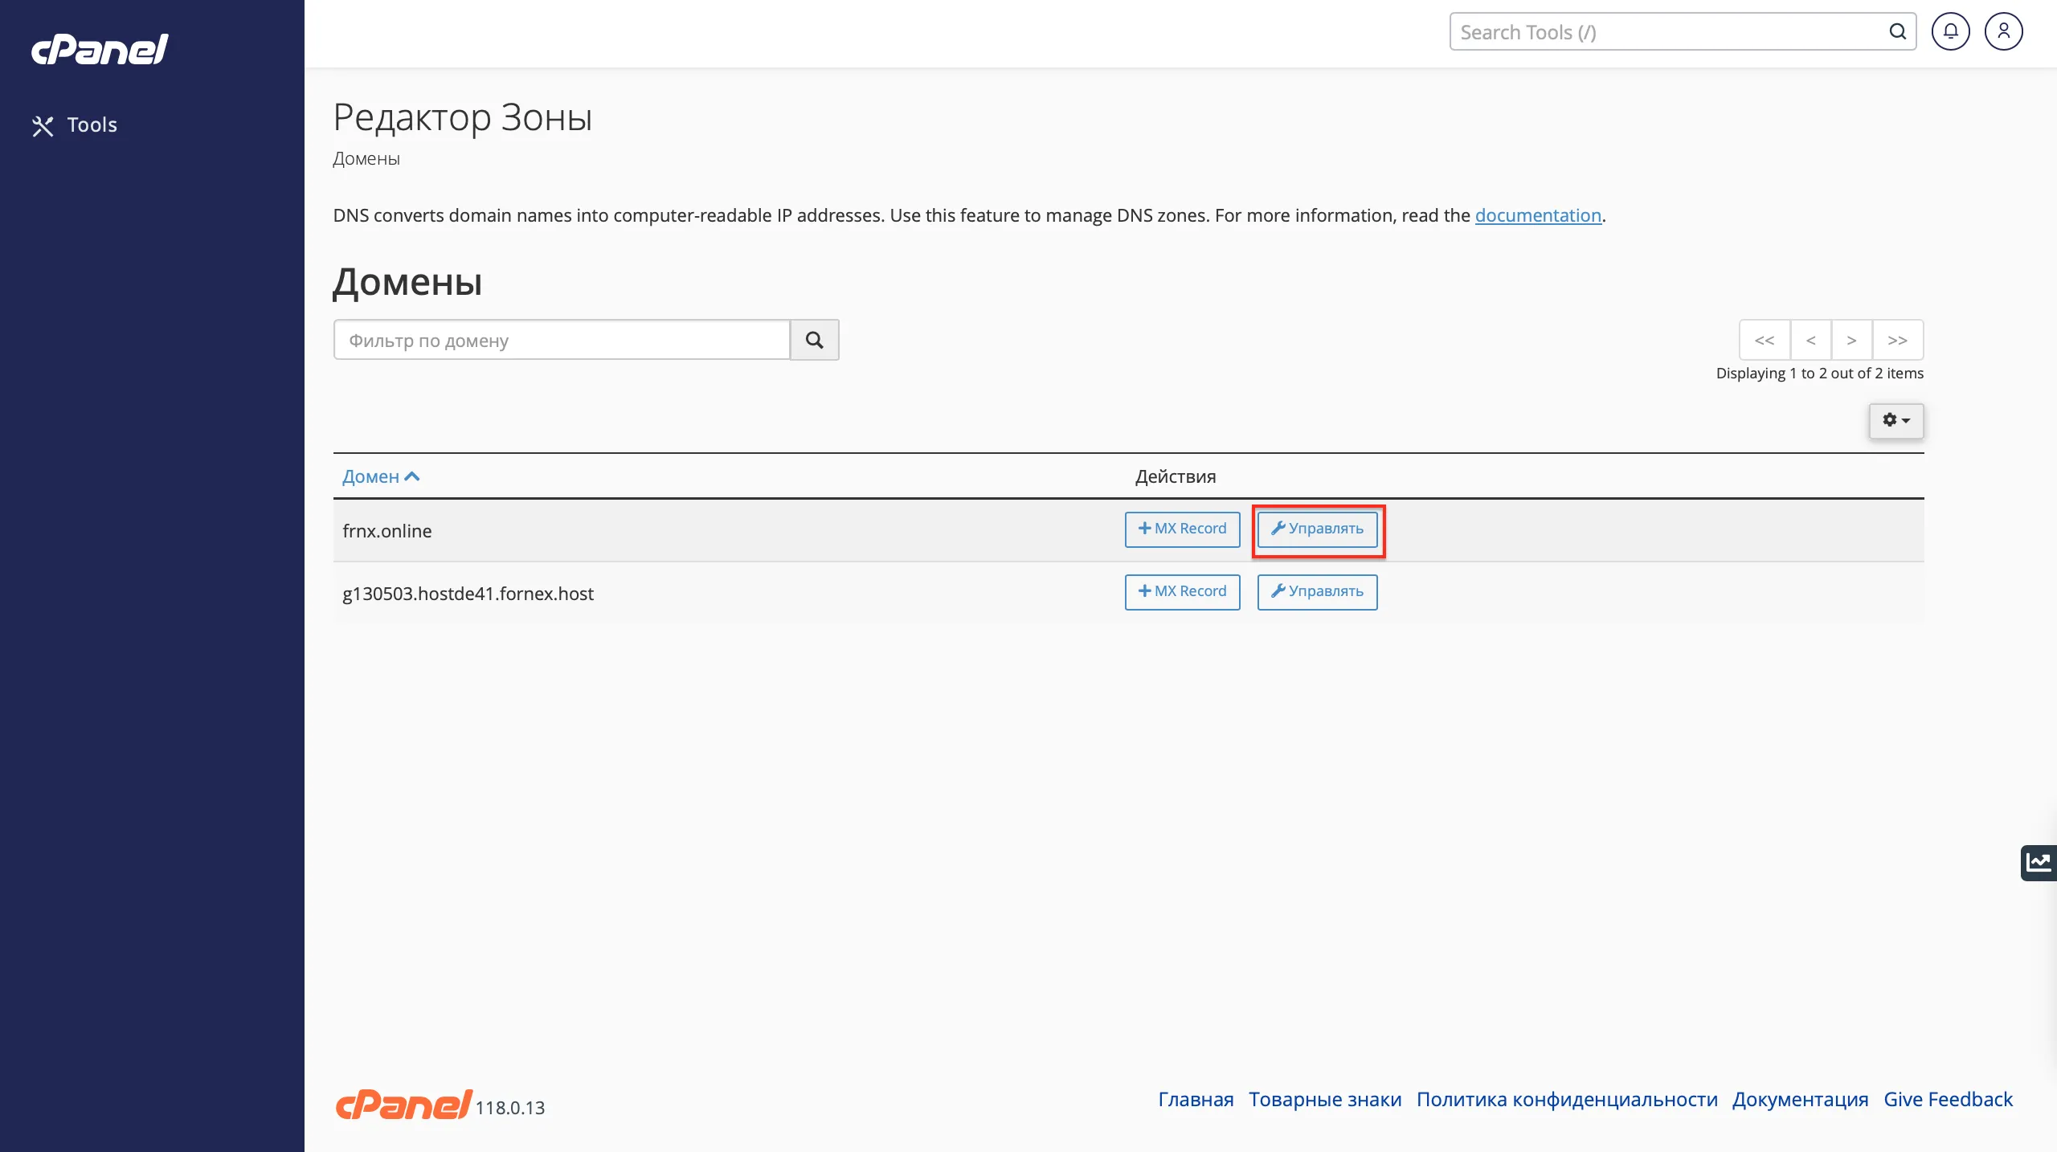This screenshot has height=1152, width=2057.
Task: Open the gear settings dropdown
Action: pos(1895,421)
